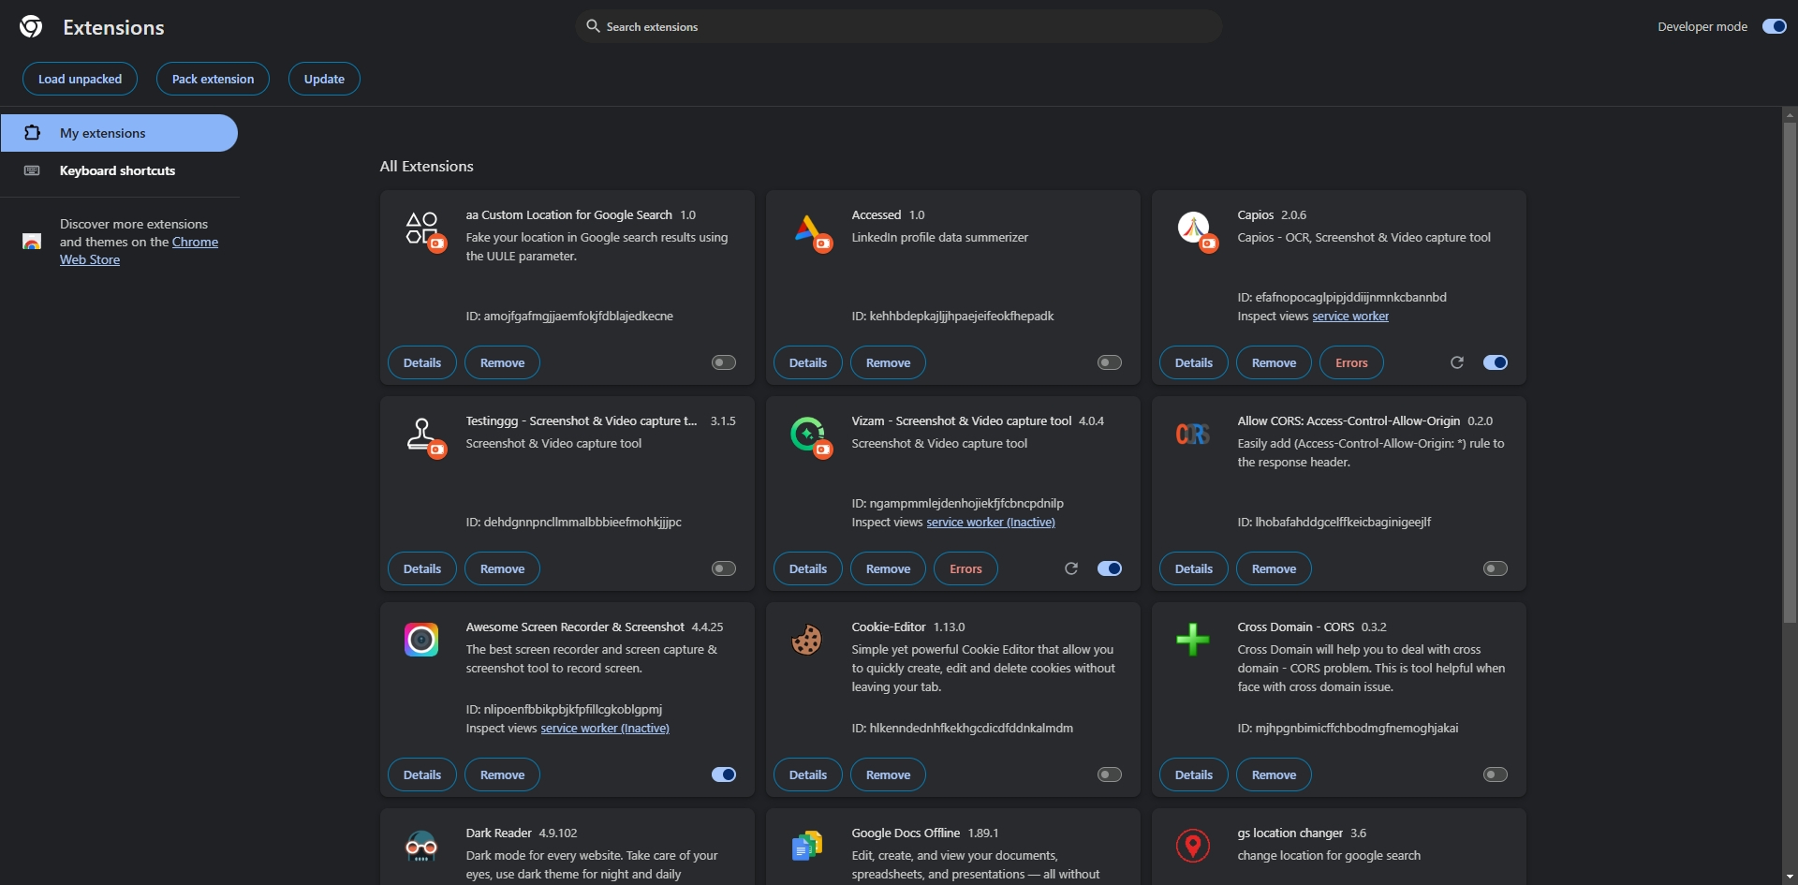
Task: Click the Awesome Screen Recorder icon
Action: 421,640
